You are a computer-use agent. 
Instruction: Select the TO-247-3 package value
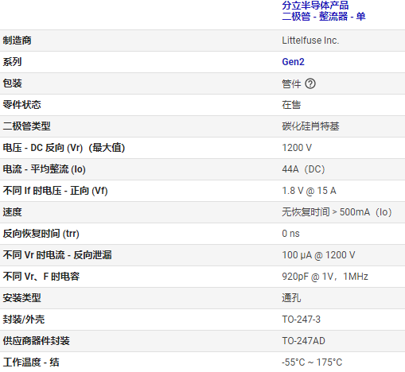tap(301, 320)
